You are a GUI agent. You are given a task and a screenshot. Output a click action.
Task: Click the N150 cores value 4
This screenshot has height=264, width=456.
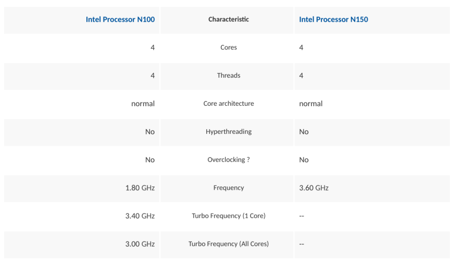301,48
